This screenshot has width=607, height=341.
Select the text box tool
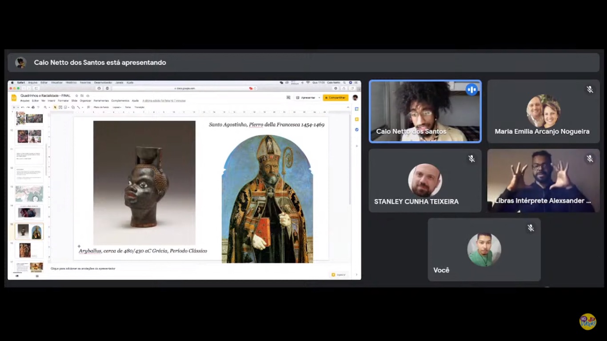tap(60, 107)
